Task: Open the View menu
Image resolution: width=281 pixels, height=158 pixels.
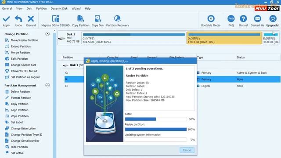Action: point(19,8)
